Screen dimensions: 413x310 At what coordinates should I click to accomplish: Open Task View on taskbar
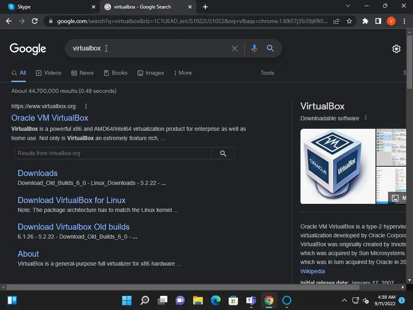pyautogui.click(x=163, y=300)
